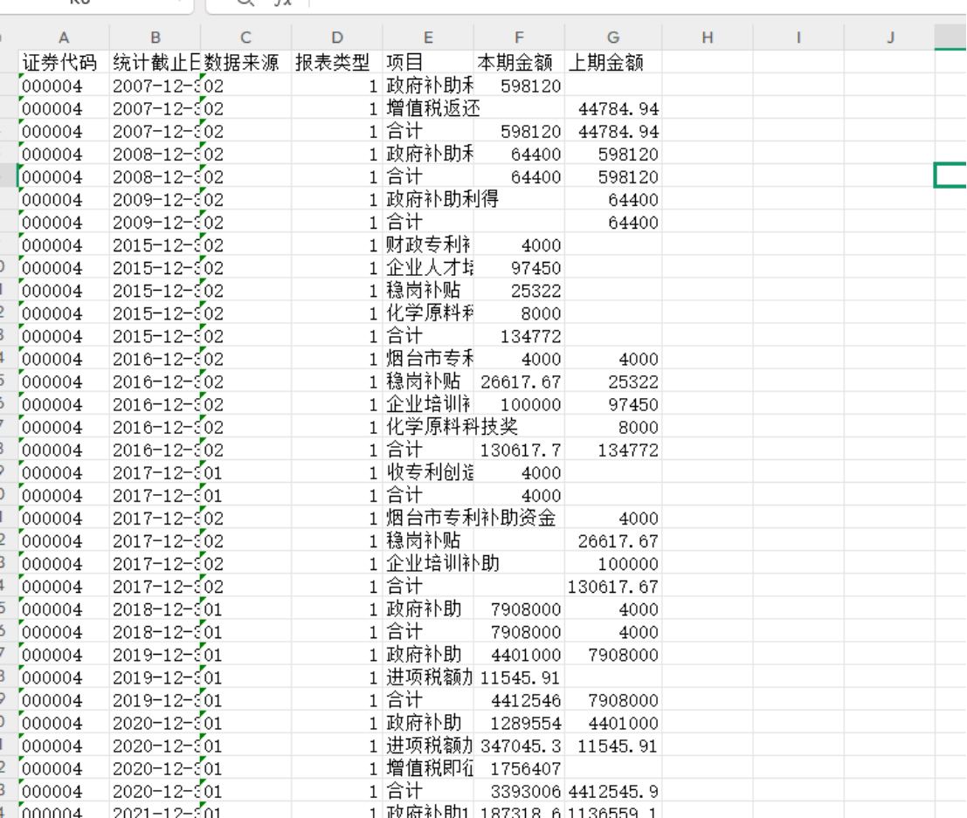Select the cell containing 企业培训补助
This screenshot has height=818, width=967.
point(428,563)
